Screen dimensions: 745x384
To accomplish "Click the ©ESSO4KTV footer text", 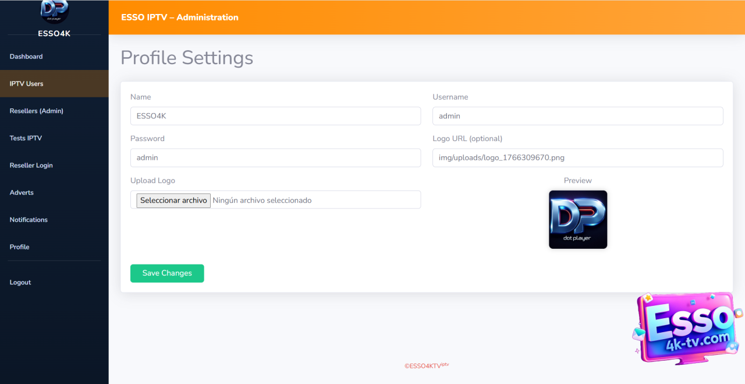I will tap(427, 366).
